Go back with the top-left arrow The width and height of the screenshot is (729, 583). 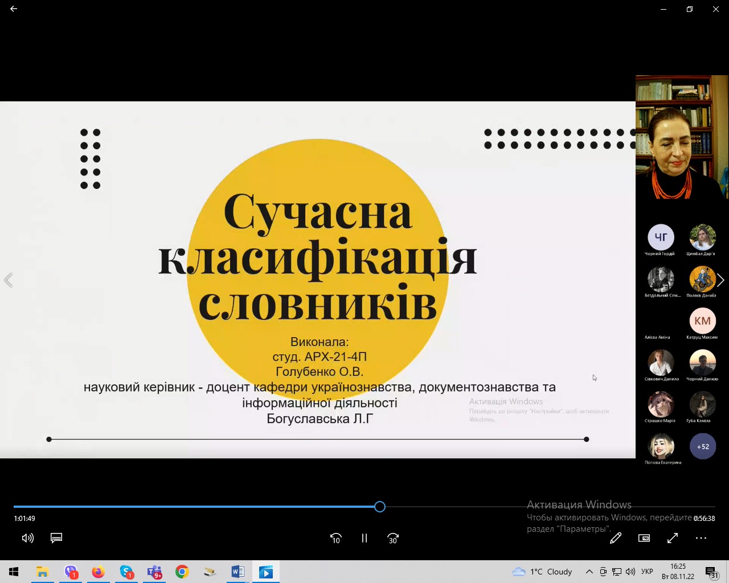[14, 9]
